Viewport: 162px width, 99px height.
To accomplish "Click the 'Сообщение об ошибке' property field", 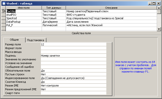I will coord(73,67).
